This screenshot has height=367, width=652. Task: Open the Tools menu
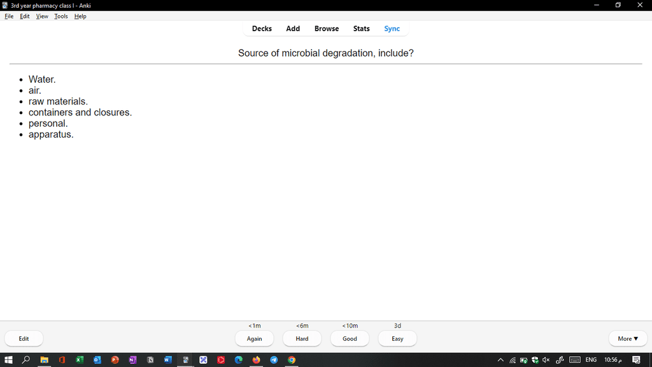(60, 16)
